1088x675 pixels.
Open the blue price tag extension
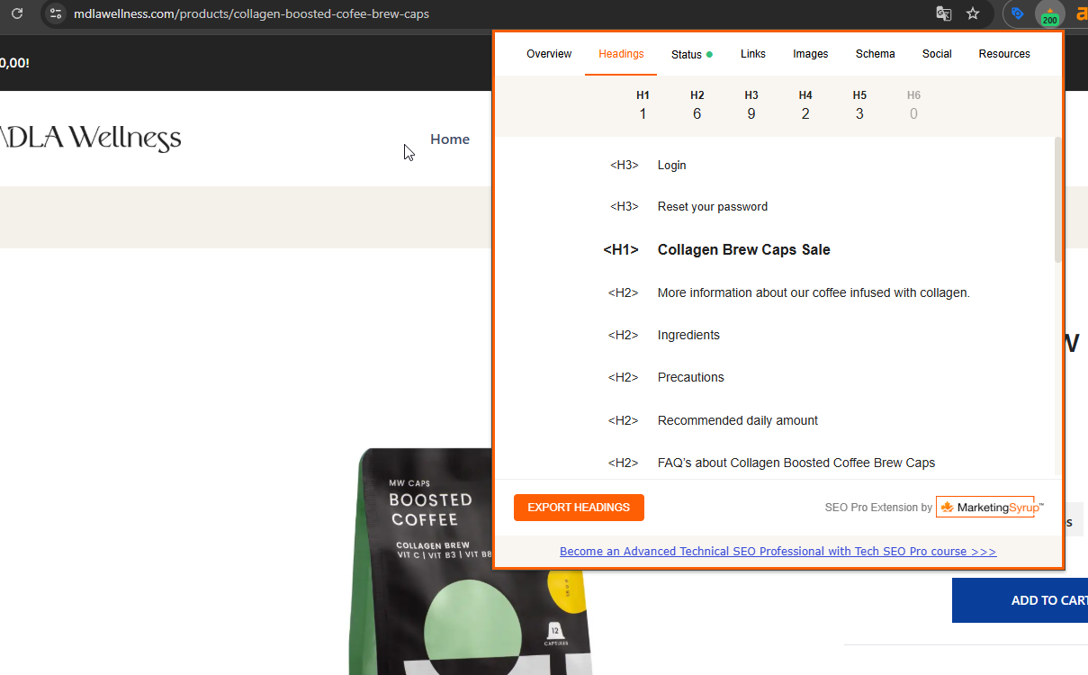(1018, 13)
